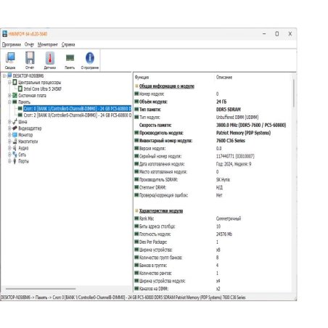Click the icon beside Производитель модуля row
The width and height of the screenshot is (328, 328).
click(136, 133)
